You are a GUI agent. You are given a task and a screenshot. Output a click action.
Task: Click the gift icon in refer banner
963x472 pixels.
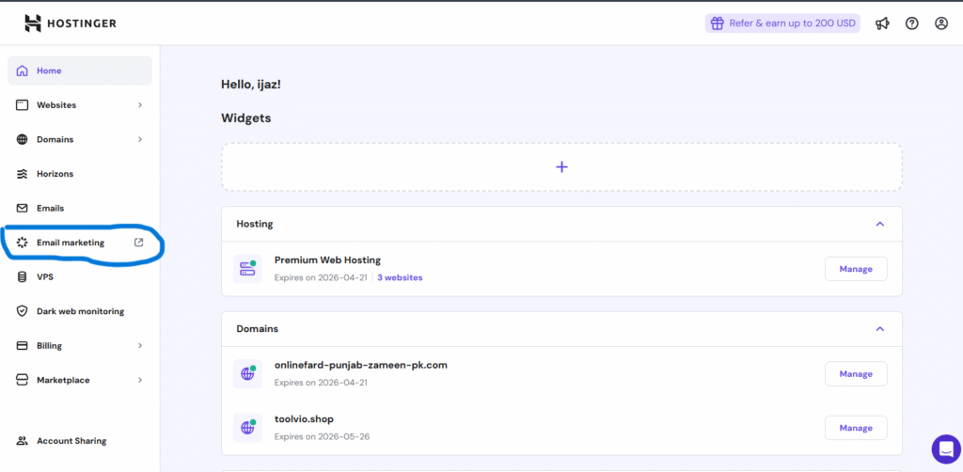(717, 24)
